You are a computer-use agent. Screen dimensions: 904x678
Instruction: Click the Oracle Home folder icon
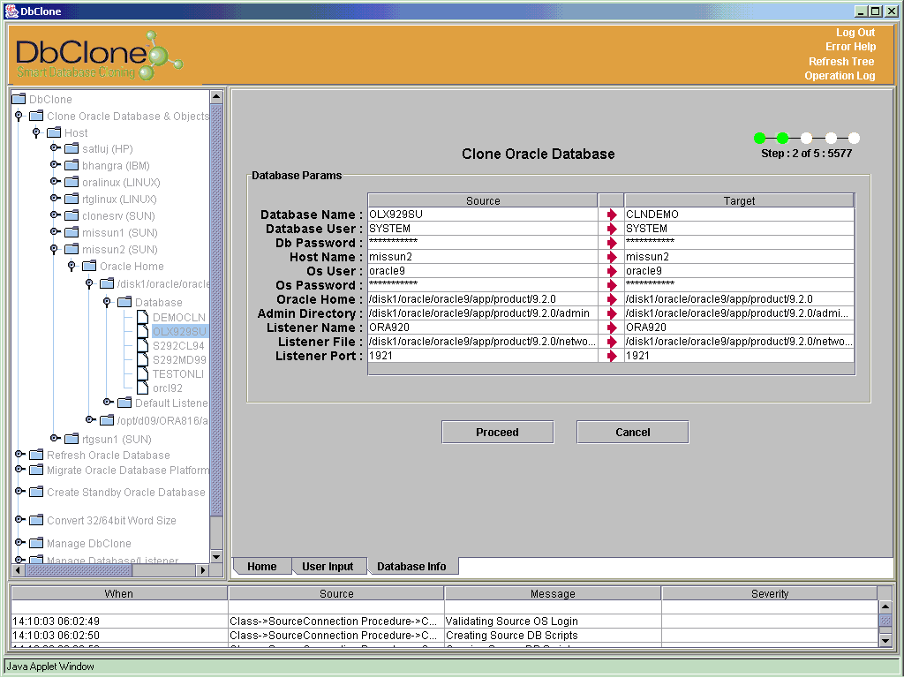click(x=89, y=266)
